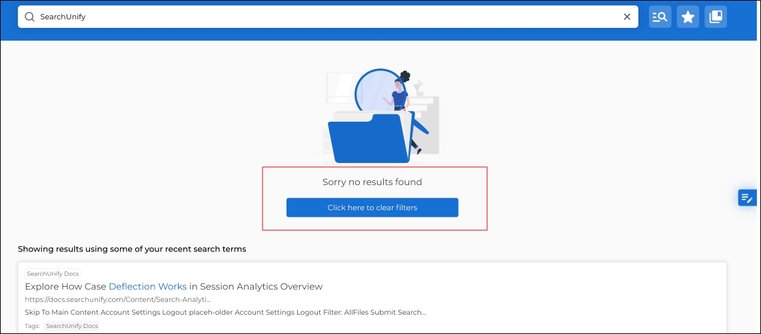Click the 'Showing results using recent search terms' heading
761x334 pixels.
coord(132,250)
